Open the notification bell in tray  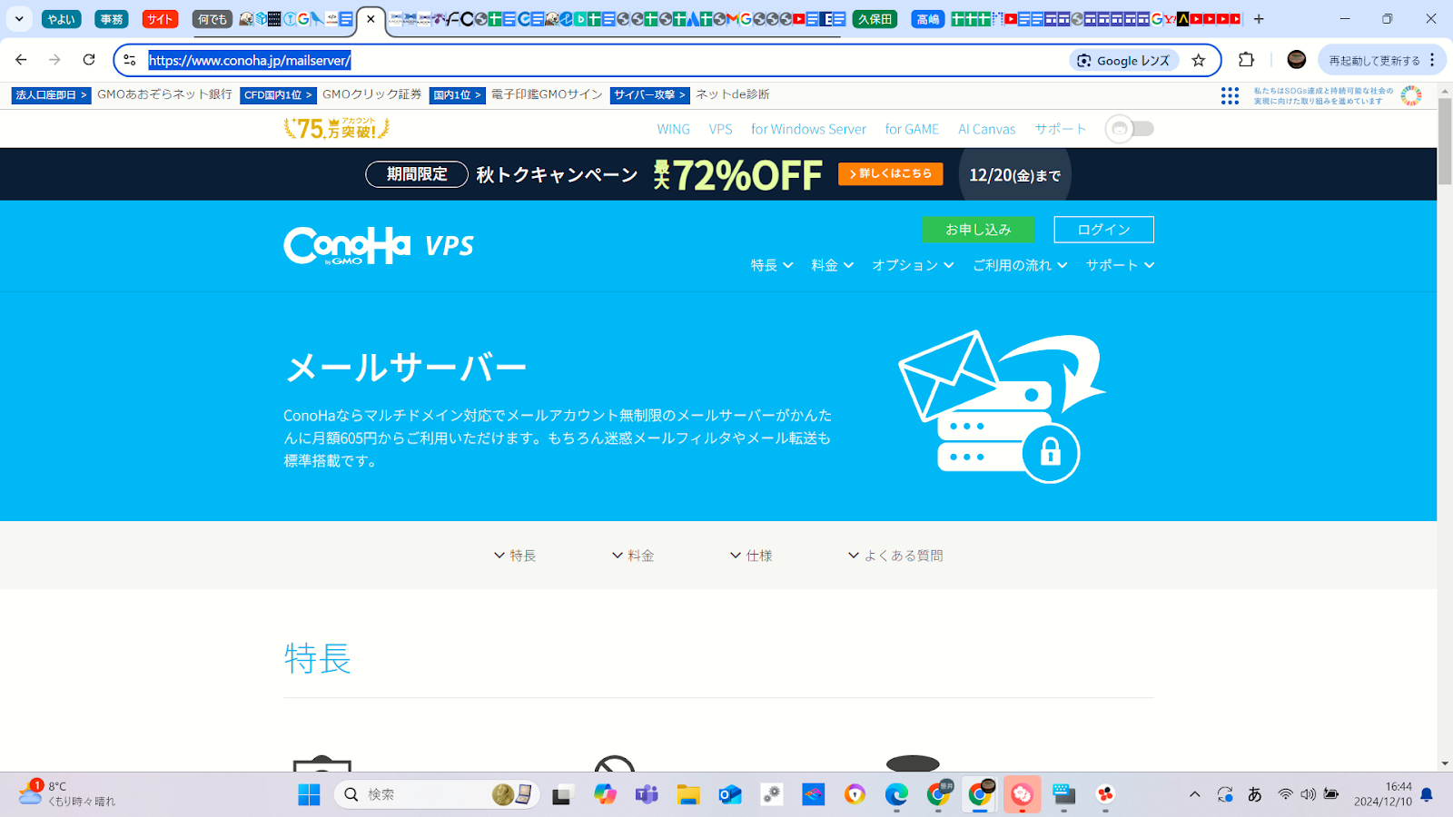tap(1427, 794)
